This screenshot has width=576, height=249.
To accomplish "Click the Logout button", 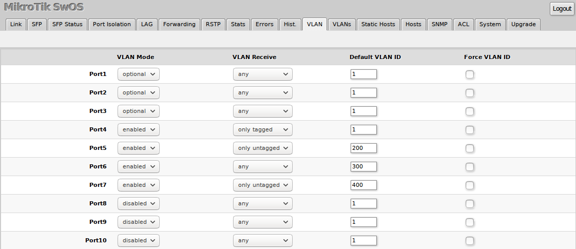I will click(x=562, y=9).
